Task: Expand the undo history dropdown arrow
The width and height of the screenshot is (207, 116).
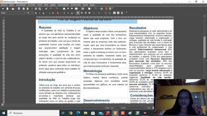Action: tap(54, 9)
